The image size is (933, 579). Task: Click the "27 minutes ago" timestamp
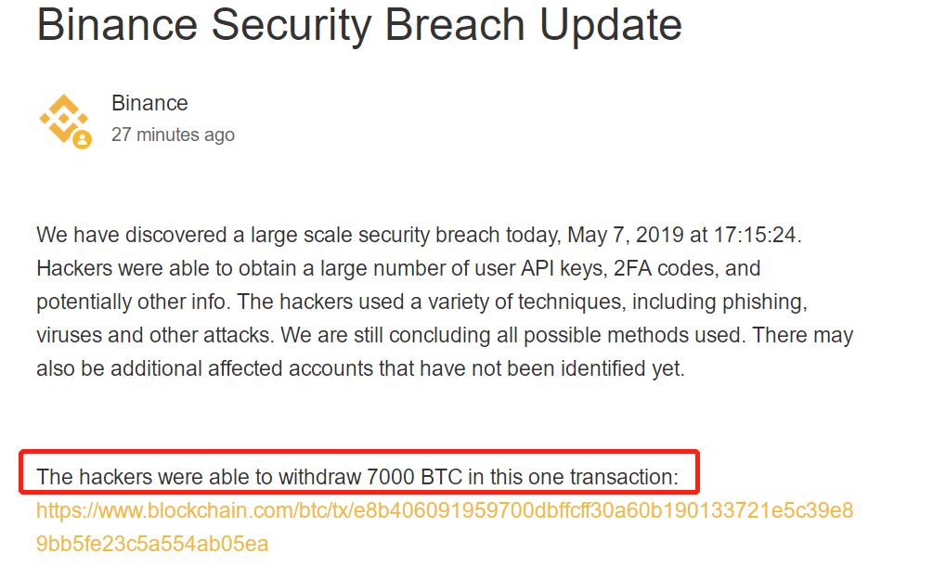173,135
